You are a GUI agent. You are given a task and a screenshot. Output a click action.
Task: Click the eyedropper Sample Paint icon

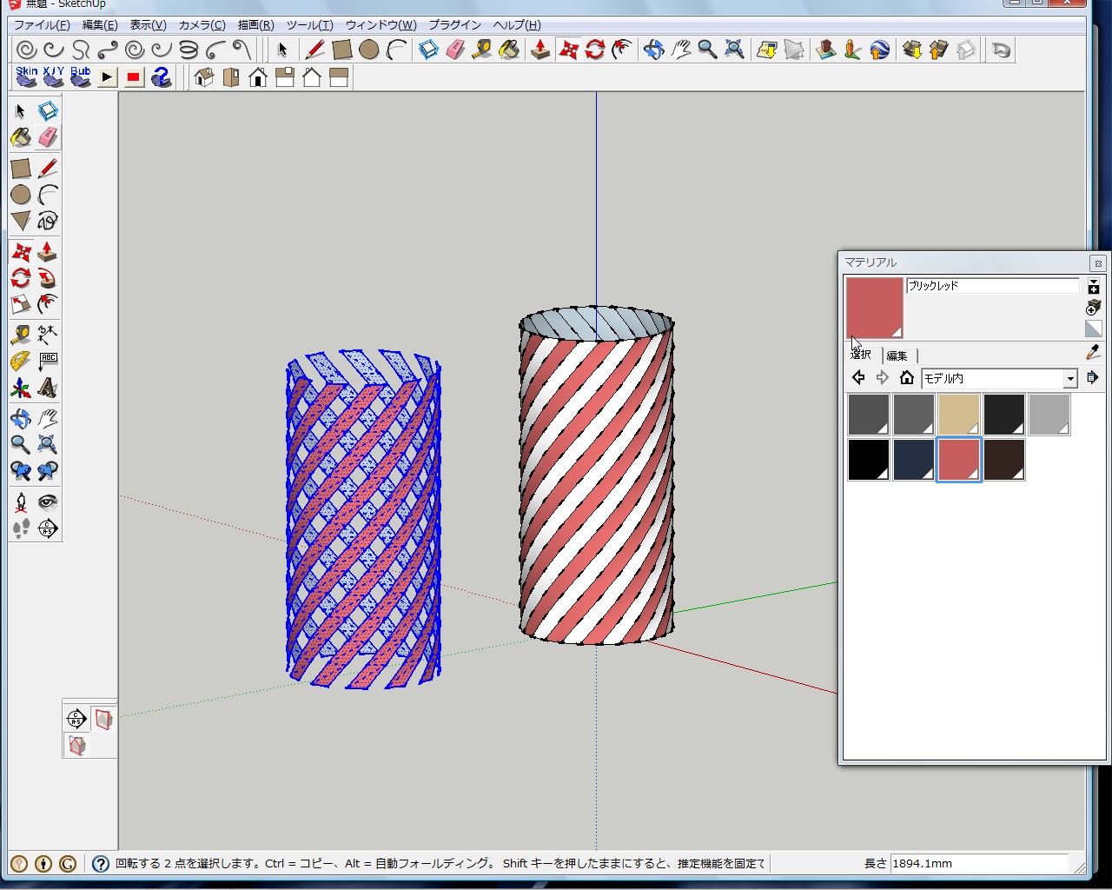coord(1093,352)
